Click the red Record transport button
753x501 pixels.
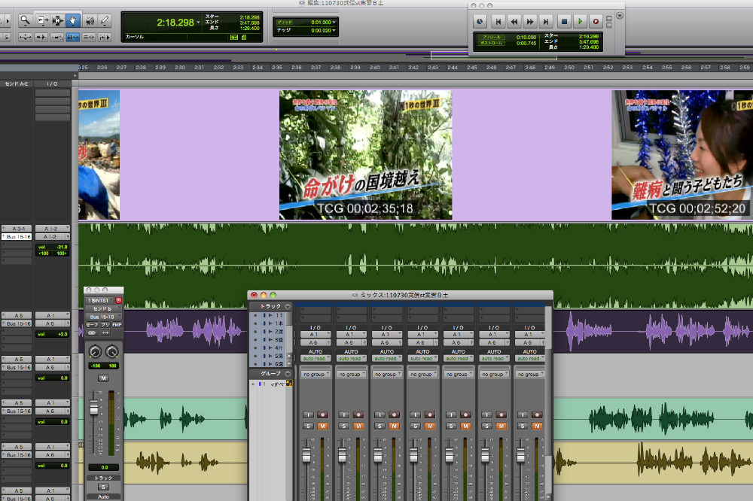coord(596,22)
